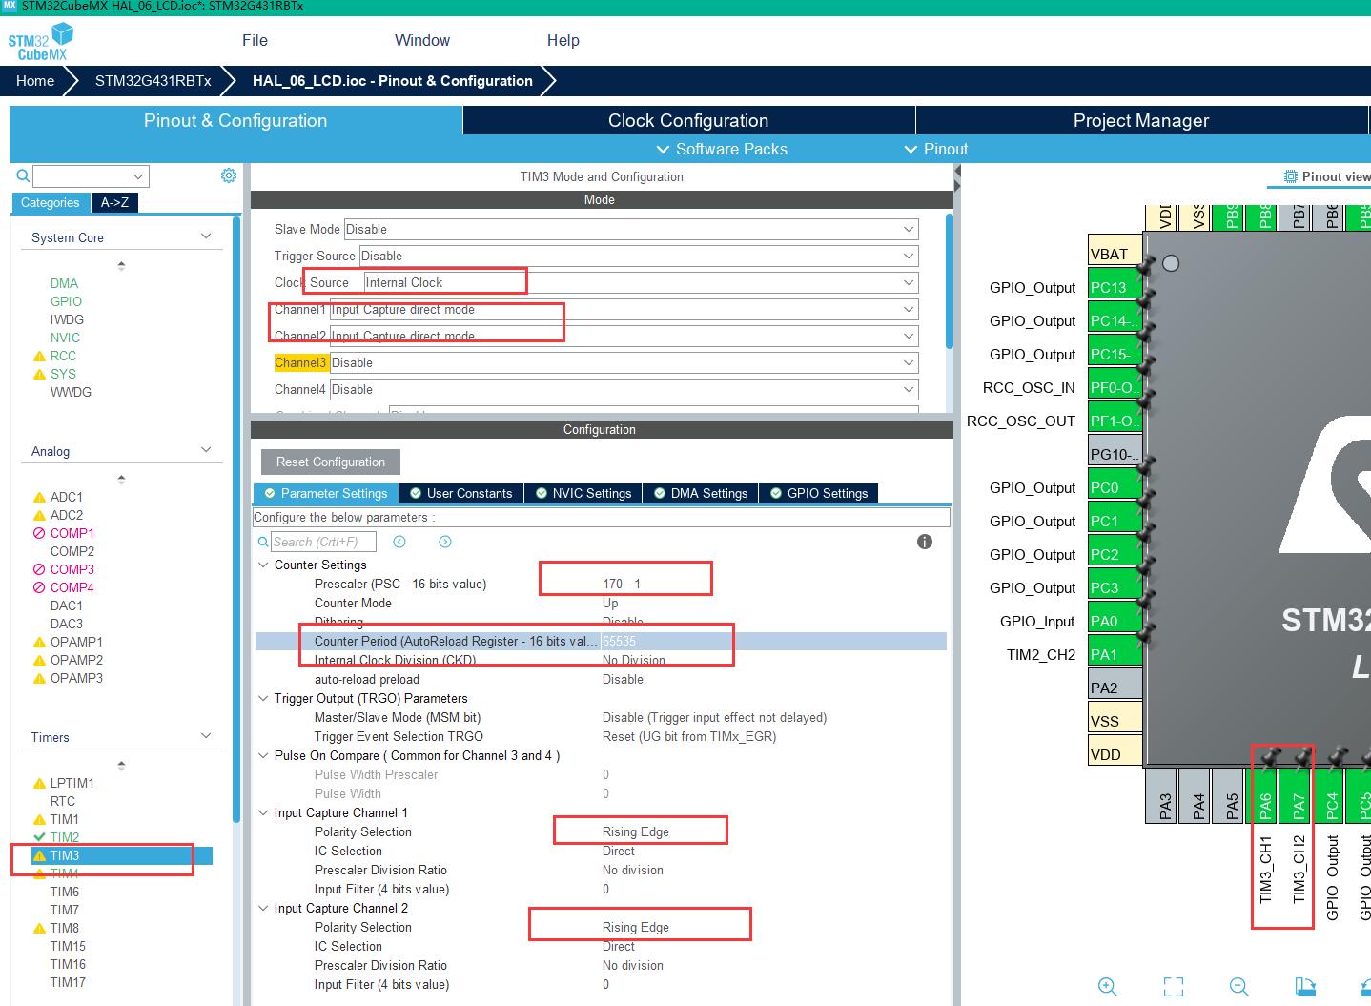Open the Help menu
The image size is (1371, 1006).
(x=563, y=40)
